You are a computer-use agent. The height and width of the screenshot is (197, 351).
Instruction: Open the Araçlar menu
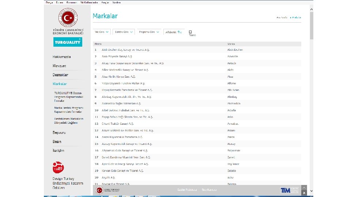[x=105, y=3]
